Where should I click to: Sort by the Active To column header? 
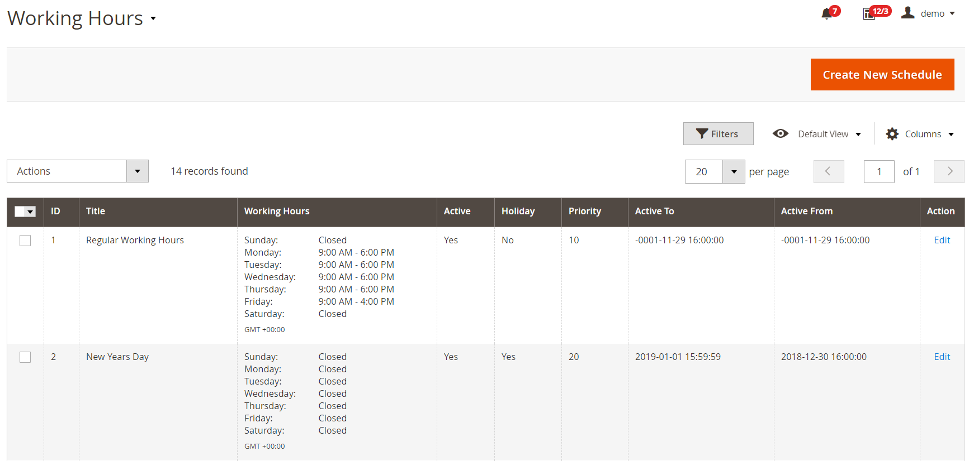tap(654, 211)
